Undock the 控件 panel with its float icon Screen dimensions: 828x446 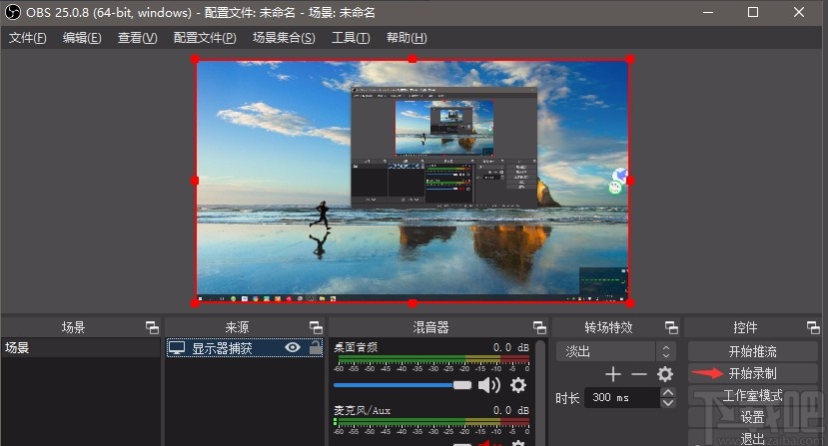(813, 328)
